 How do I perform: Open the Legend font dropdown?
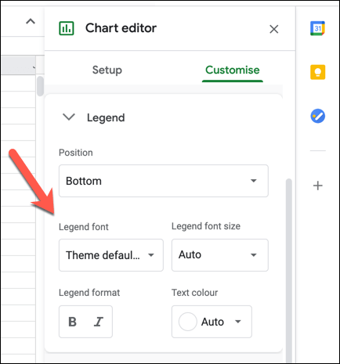point(111,255)
